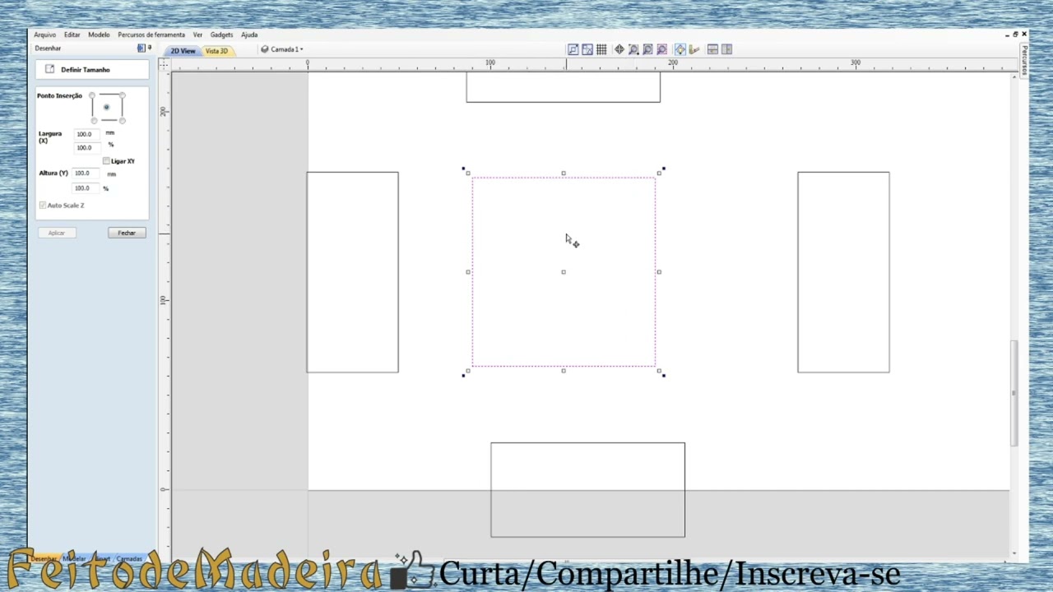Viewport: 1053px width, 592px height.
Task: Click the second icon in view toolbar
Action: [x=587, y=49]
